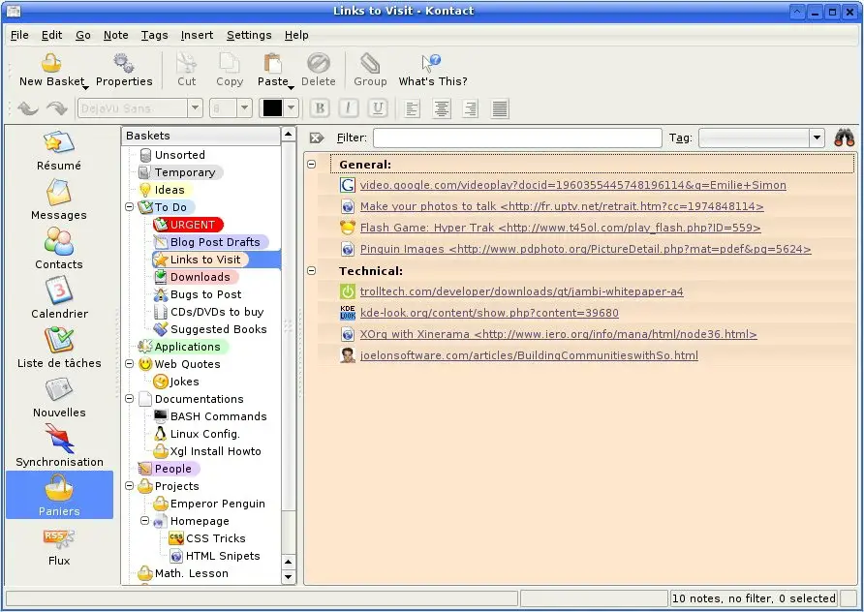Click the basket tree scroll-up arrow at top
Screen dimensions: 864x612
pyautogui.click(x=289, y=135)
